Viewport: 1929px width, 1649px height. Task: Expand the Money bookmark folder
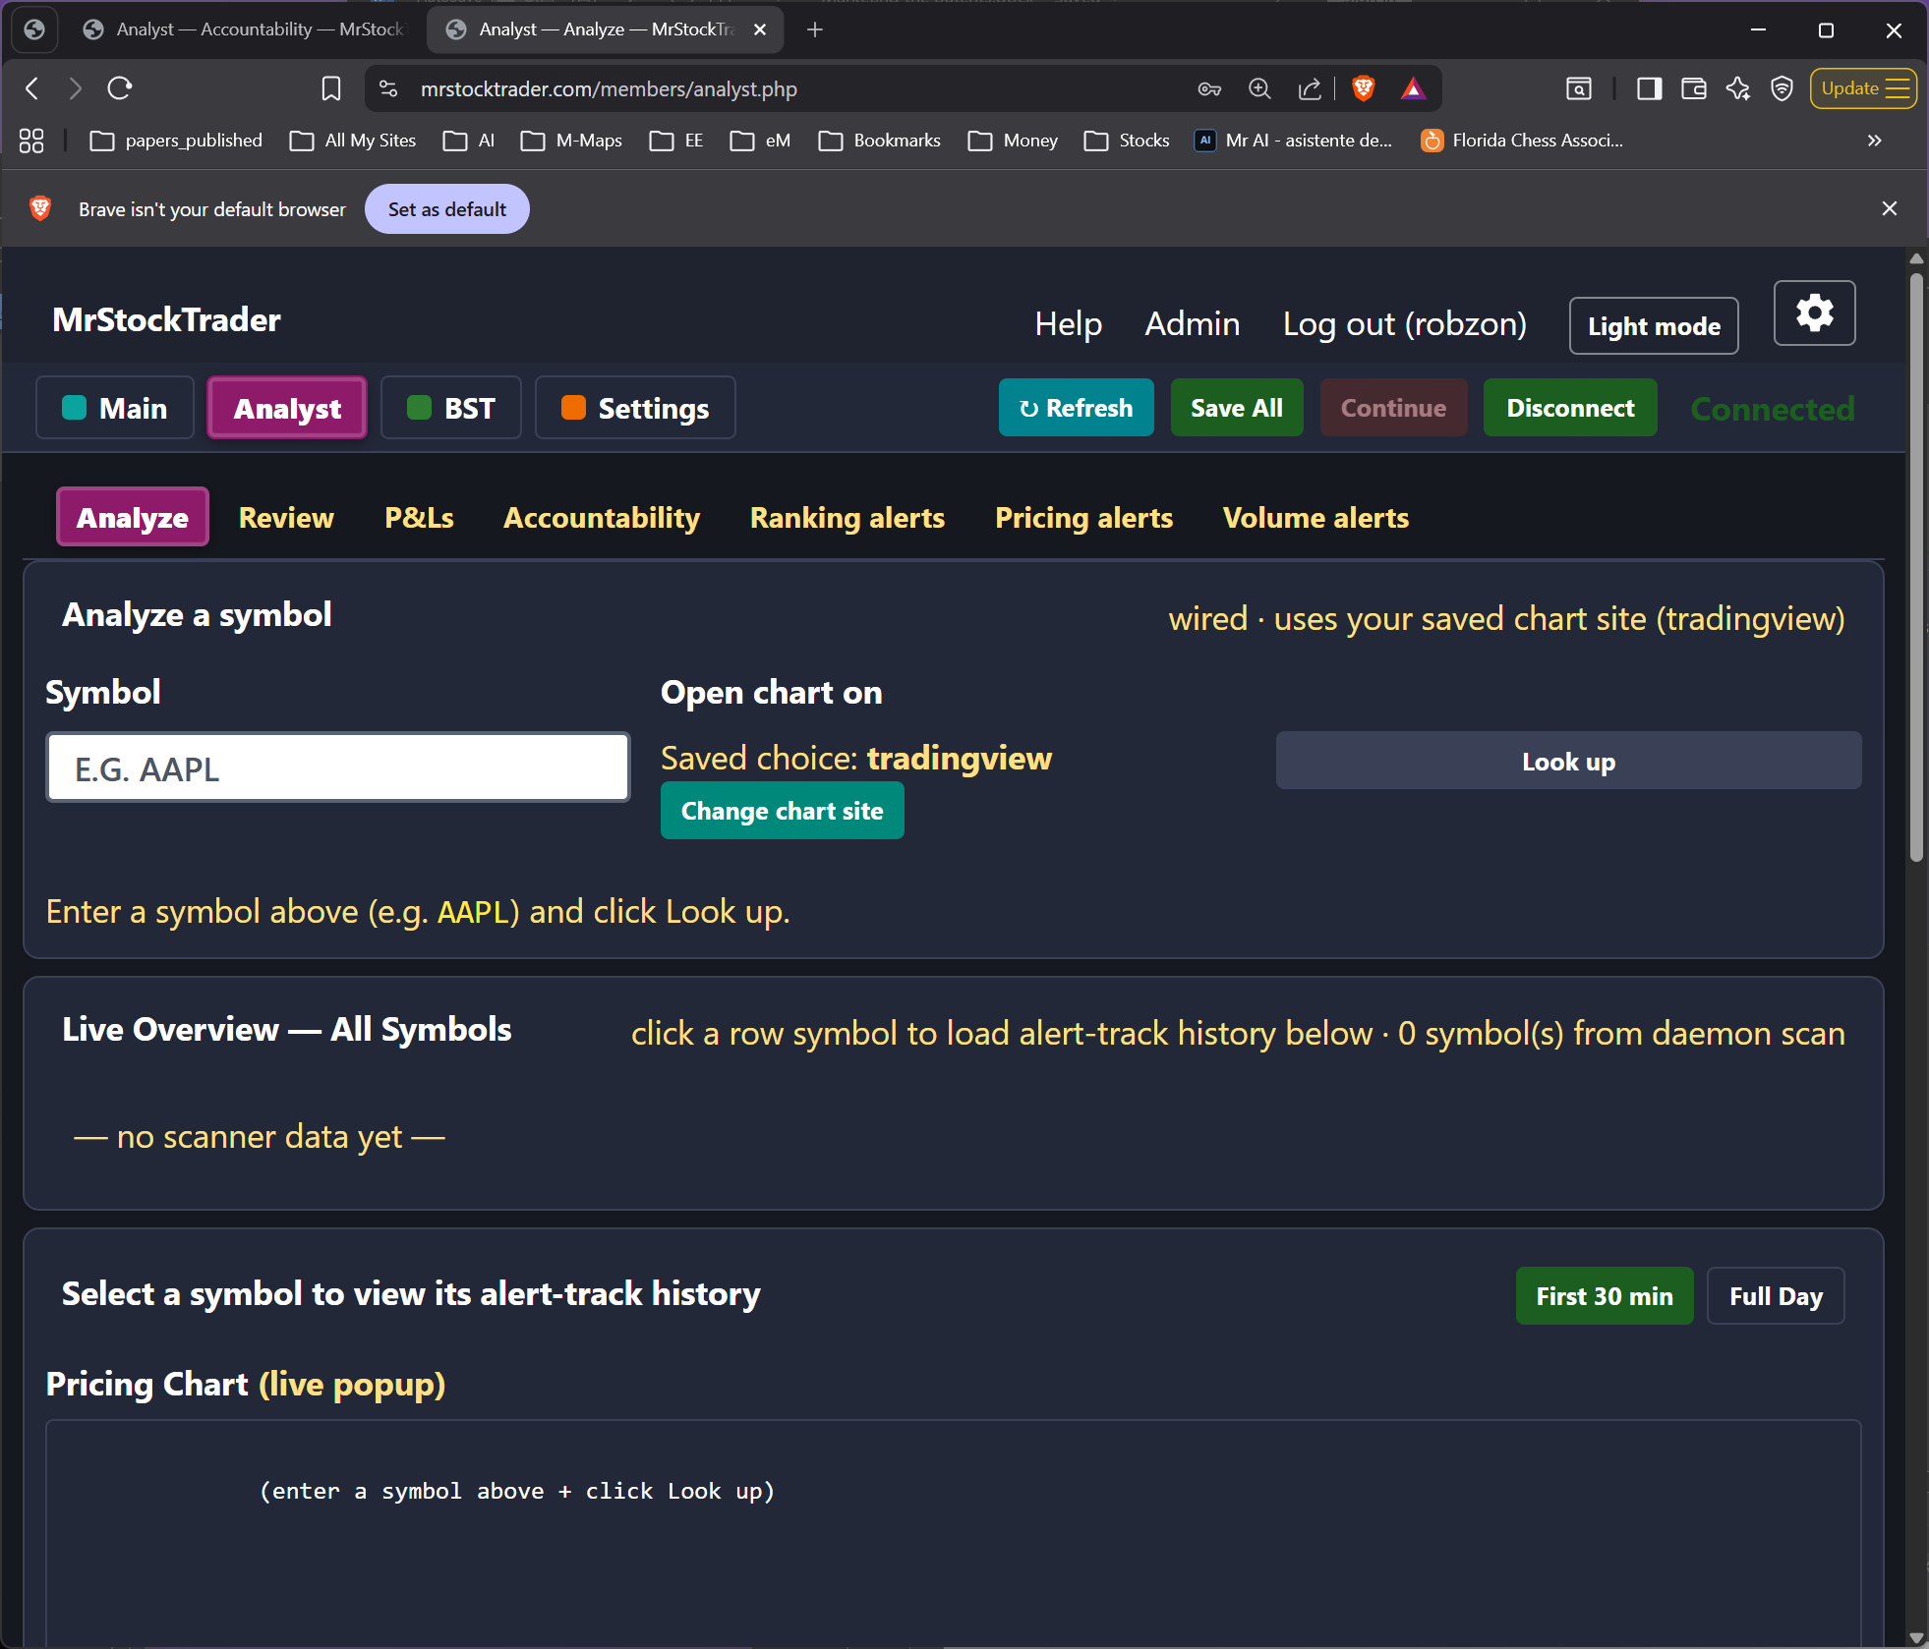tap(1013, 141)
